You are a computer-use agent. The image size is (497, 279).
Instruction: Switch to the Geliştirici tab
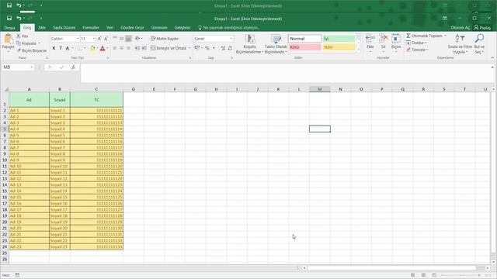pos(182,28)
